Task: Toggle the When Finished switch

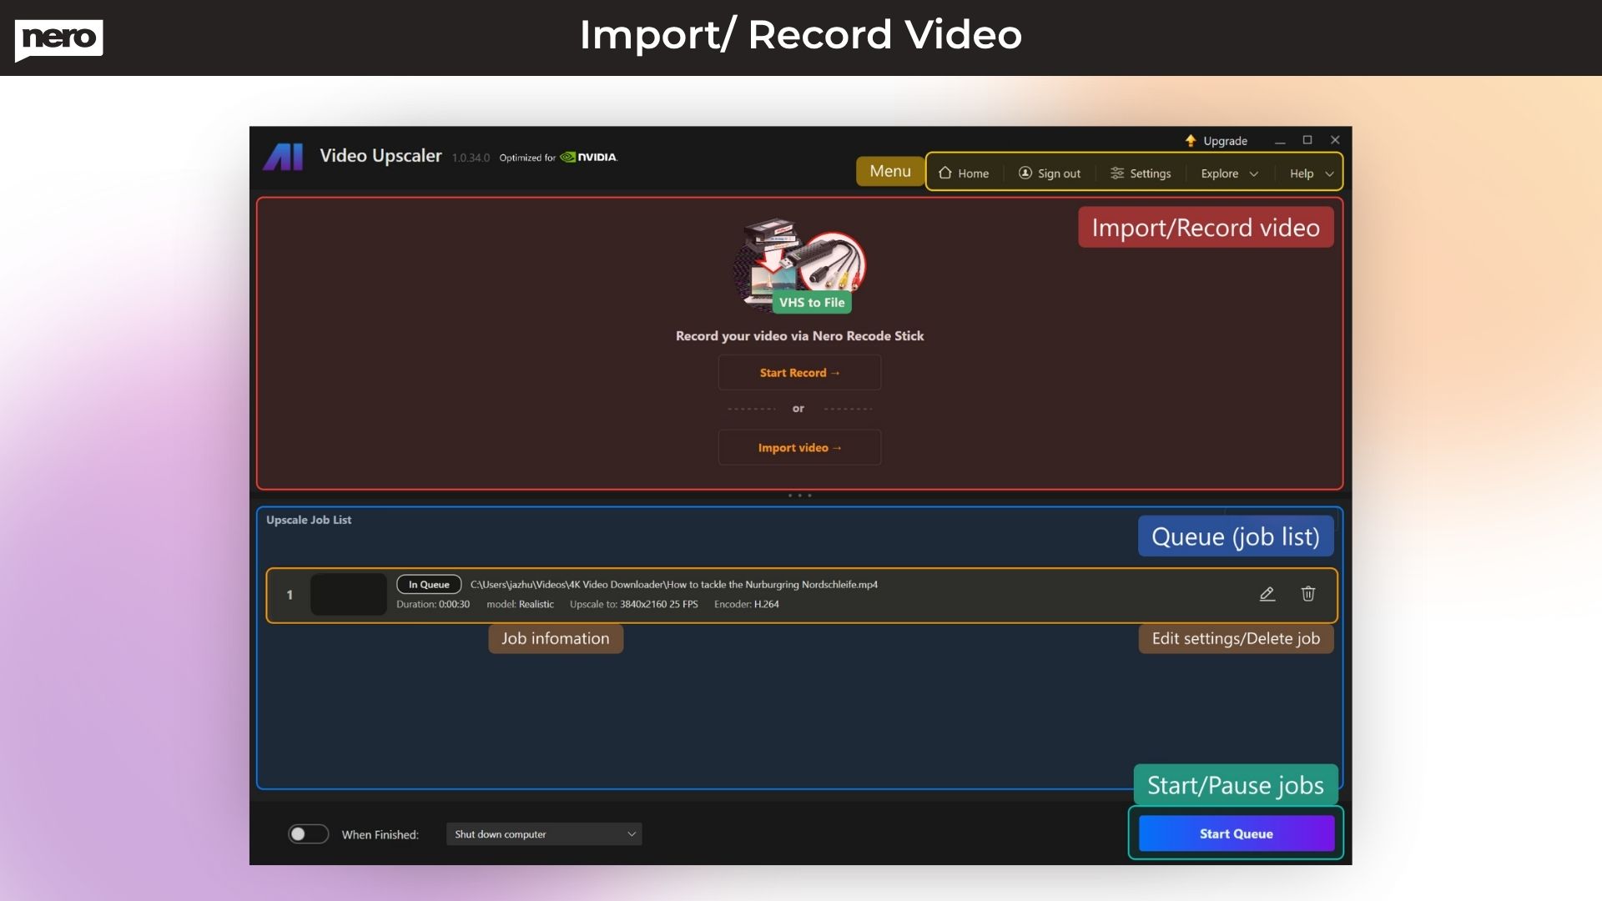Action: pyautogui.click(x=308, y=833)
